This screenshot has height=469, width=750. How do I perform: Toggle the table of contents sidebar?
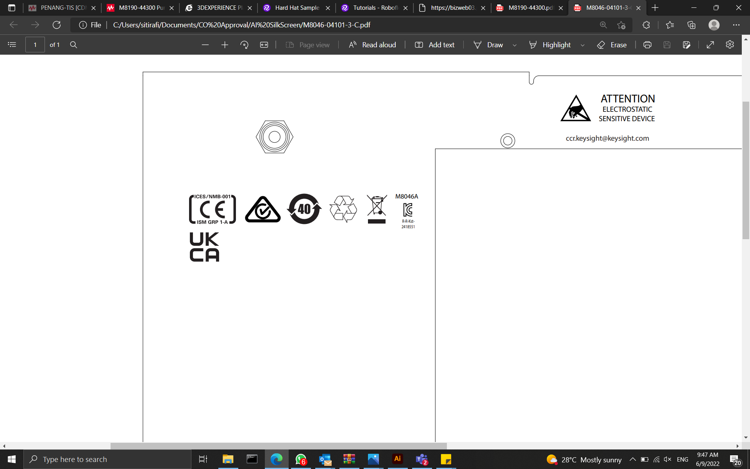point(12,45)
